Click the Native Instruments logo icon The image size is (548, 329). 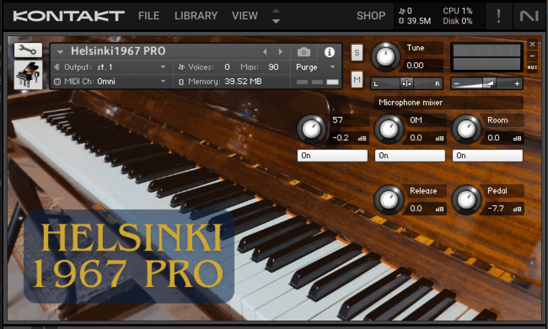[x=529, y=16]
